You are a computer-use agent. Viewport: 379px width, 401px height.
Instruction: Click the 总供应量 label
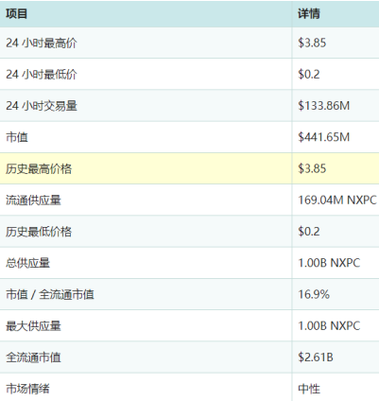(x=27, y=263)
